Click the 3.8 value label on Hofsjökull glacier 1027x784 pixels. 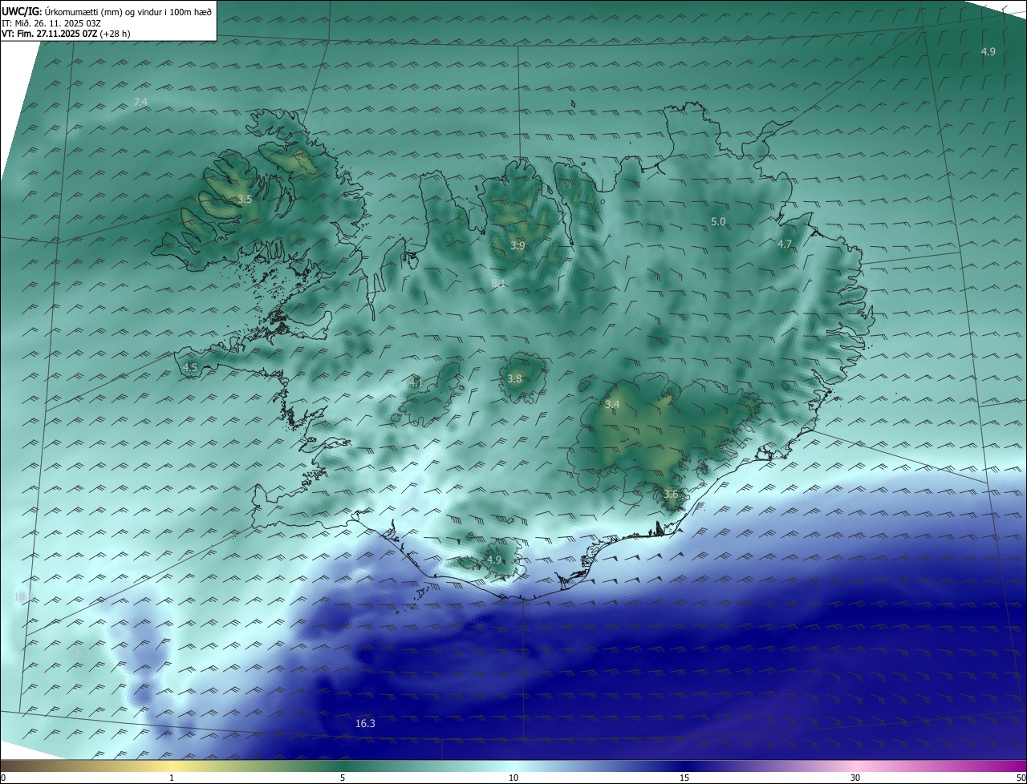pos(514,378)
